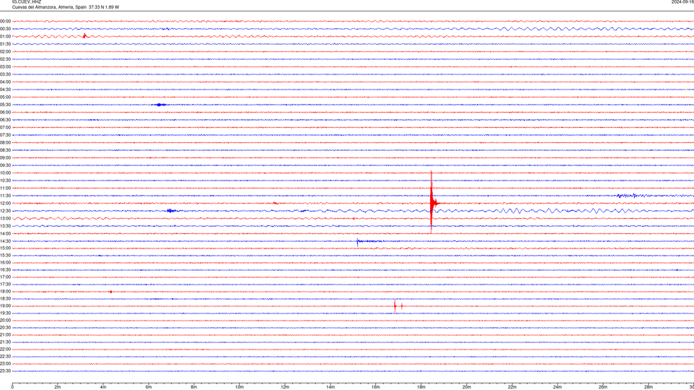Select the 00:00 trace time label
The image size is (694, 390).
coord(5,21)
